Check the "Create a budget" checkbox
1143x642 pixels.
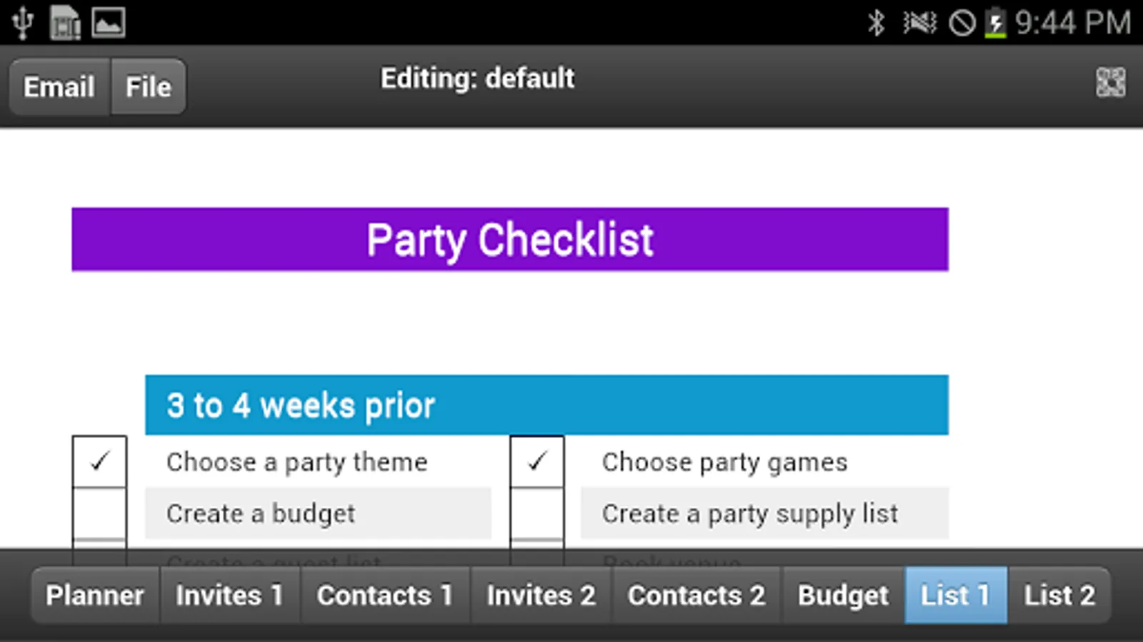click(x=99, y=514)
